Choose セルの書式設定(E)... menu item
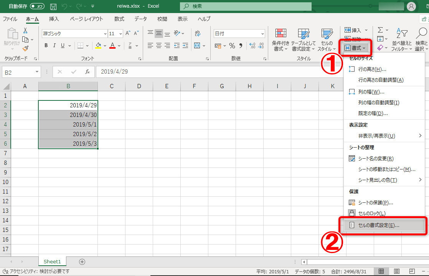 (384, 225)
